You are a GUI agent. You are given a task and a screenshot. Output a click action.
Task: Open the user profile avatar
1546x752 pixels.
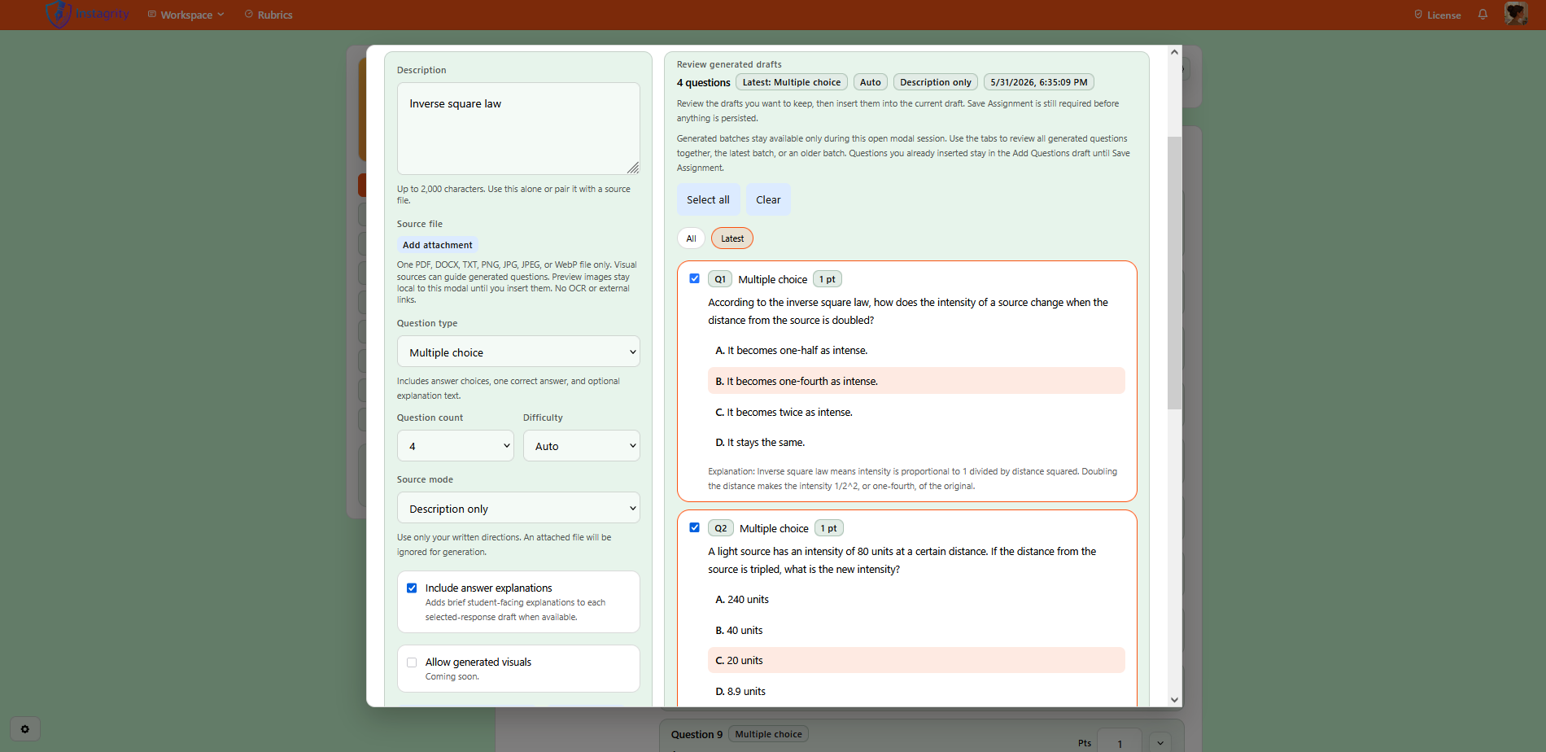pyautogui.click(x=1516, y=14)
